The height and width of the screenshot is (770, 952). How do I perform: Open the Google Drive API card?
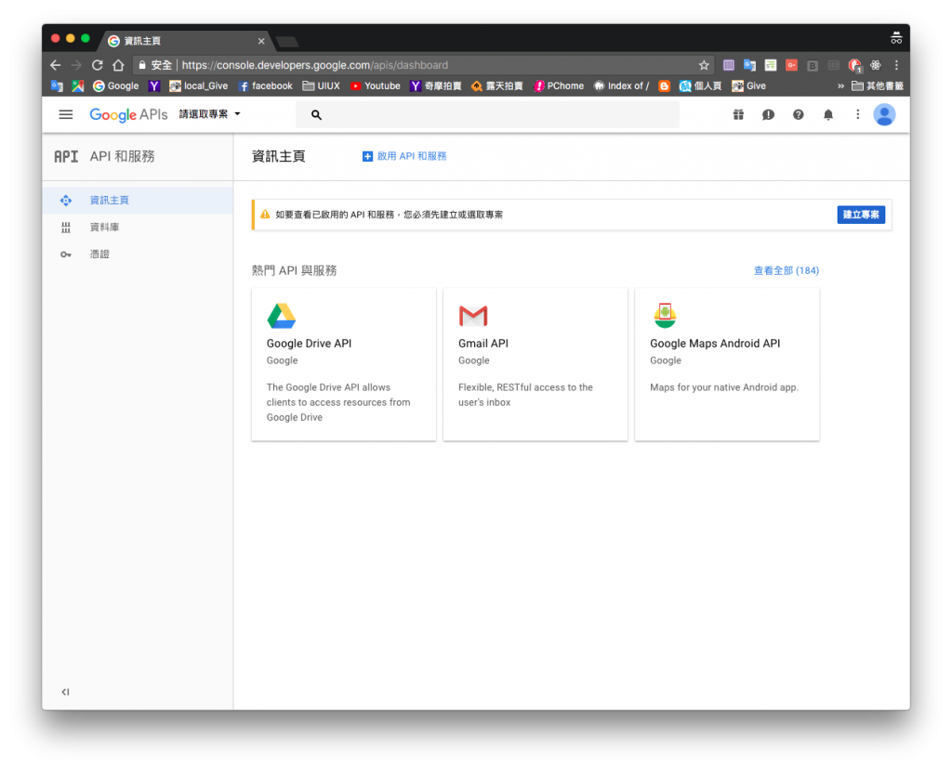(x=344, y=365)
